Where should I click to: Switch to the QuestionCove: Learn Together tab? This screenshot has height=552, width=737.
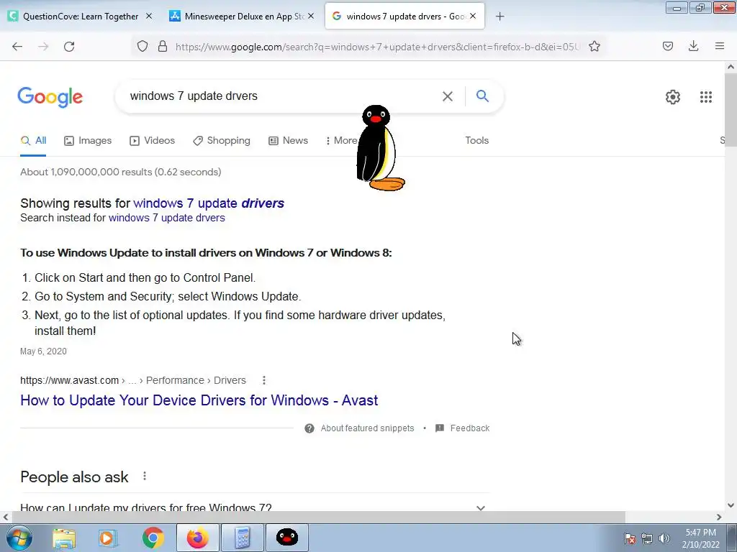pyautogui.click(x=80, y=17)
